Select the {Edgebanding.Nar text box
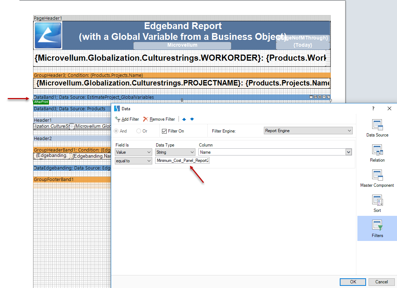The height and width of the screenshot is (288, 397). pos(92,156)
